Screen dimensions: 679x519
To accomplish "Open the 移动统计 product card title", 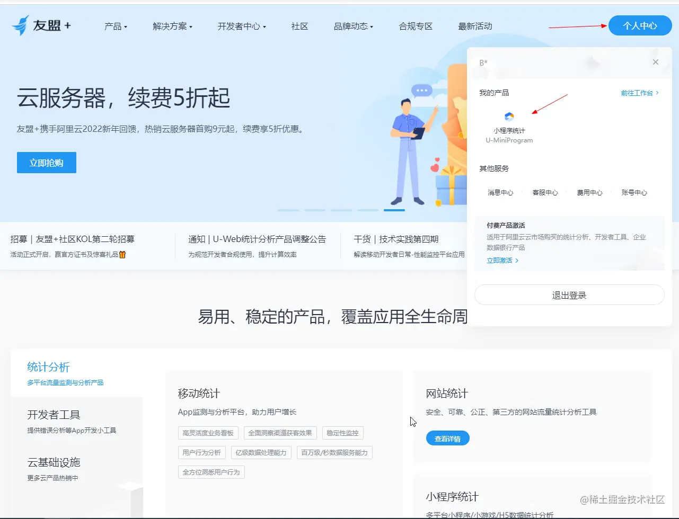I will tap(199, 393).
